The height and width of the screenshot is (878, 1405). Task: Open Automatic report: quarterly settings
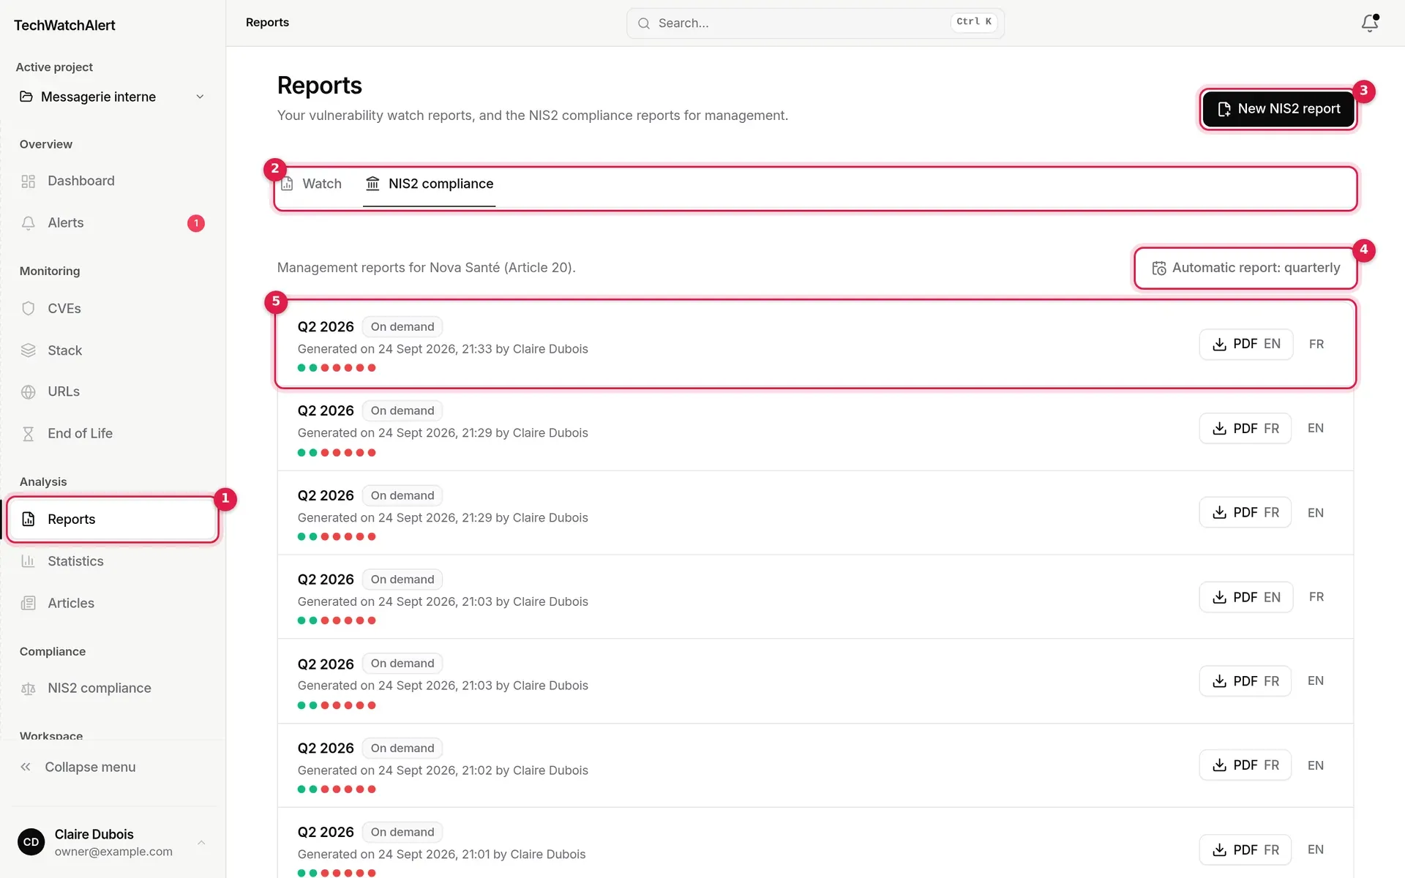pyautogui.click(x=1245, y=268)
